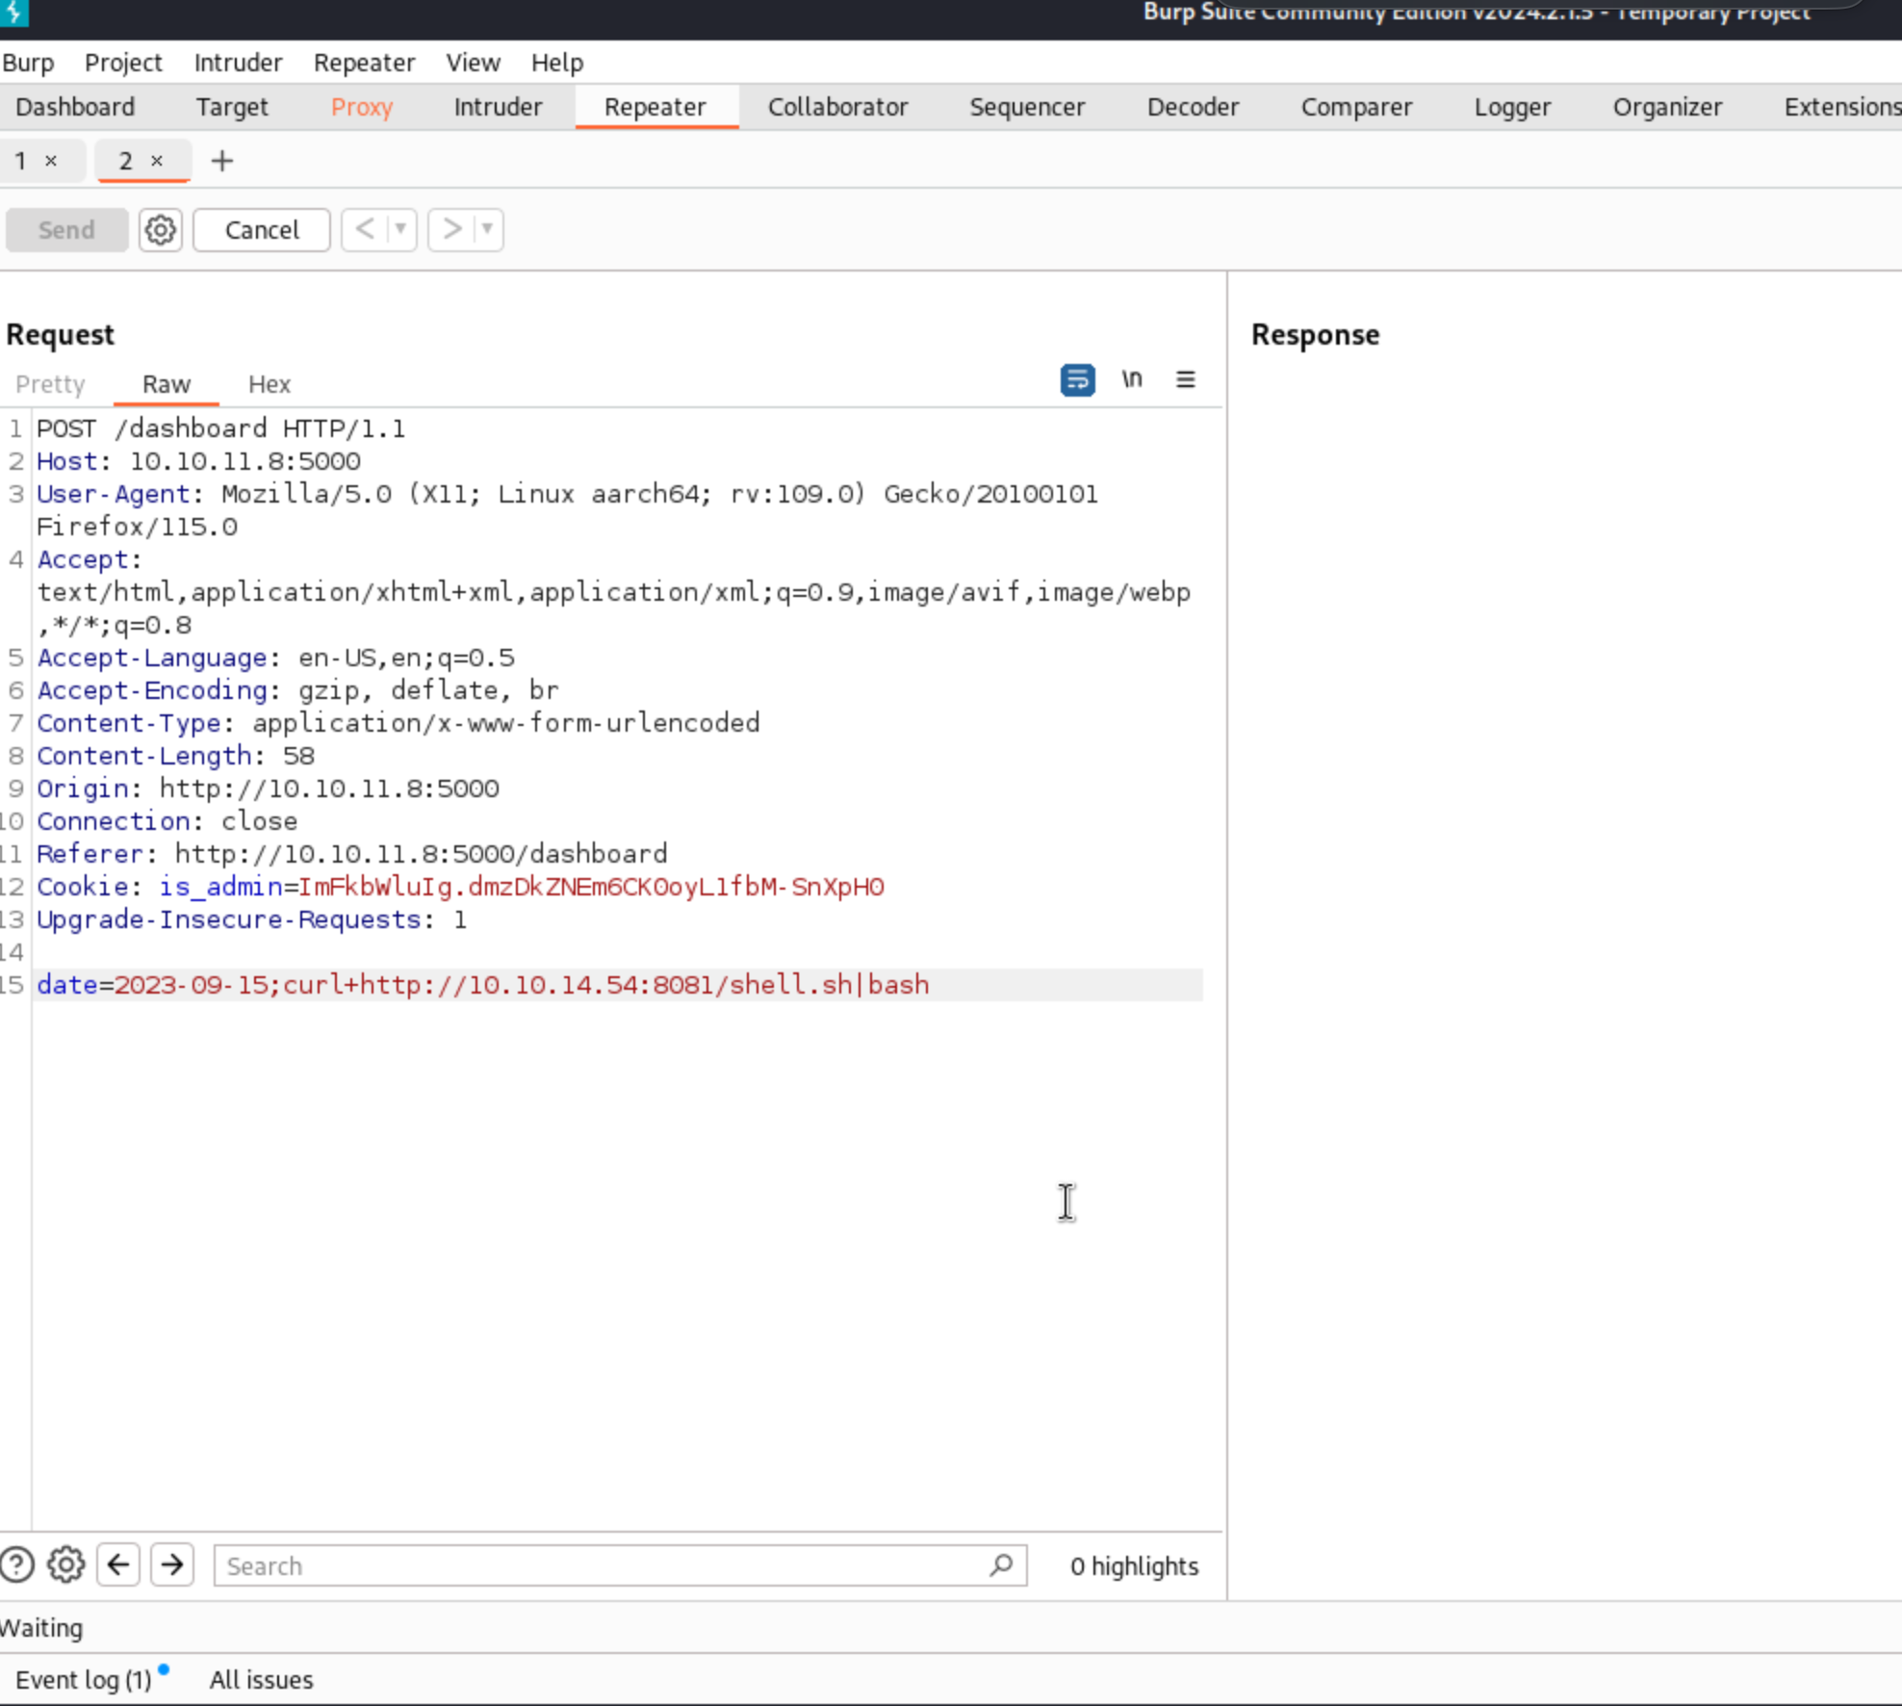Click the Host header value 10.10.11.8:5000

pyautogui.click(x=245, y=461)
